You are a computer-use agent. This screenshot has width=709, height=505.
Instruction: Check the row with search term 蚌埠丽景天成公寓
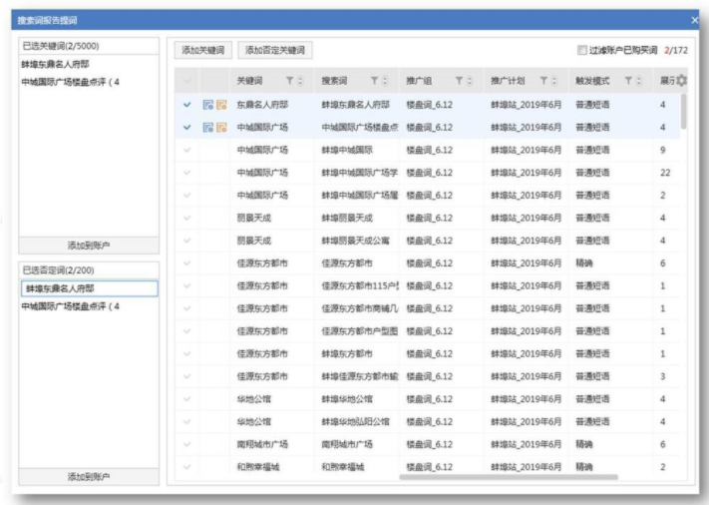point(186,241)
